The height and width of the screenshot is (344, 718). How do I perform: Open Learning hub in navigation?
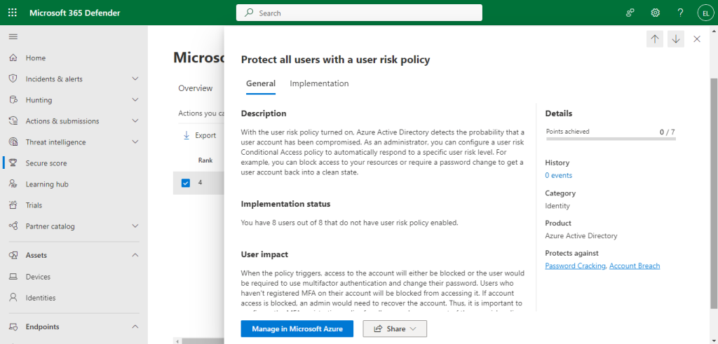[x=47, y=184]
